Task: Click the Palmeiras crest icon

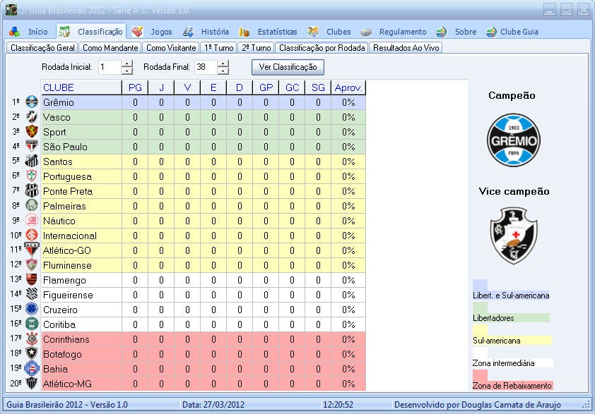Action: pyautogui.click(x=32, y=205)
